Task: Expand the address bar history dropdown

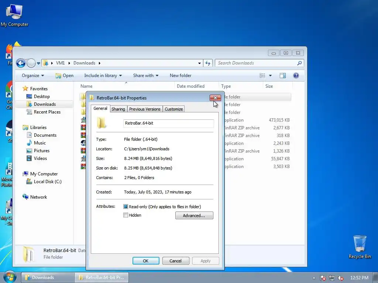Action: click(199, 63)
